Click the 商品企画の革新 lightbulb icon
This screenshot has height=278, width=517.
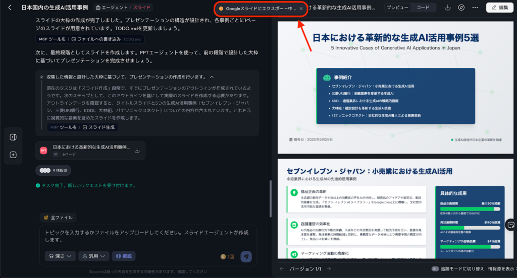tap(294, 192)
